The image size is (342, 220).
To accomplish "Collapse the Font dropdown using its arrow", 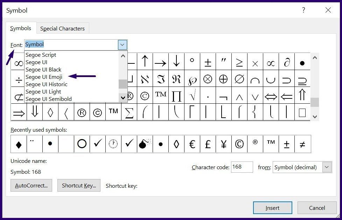I will click(122, 44).
